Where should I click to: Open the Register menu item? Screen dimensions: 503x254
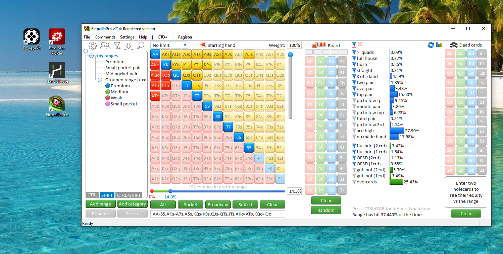[x=185, y=37]
